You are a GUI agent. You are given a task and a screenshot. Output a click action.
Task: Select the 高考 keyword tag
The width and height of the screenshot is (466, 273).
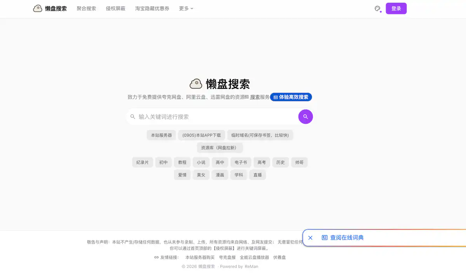262,162
